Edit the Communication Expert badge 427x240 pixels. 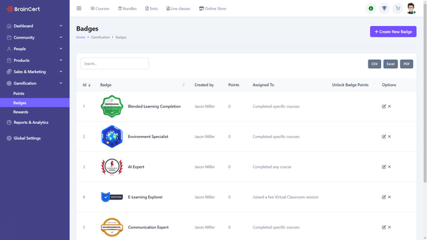click(x=384, y=227)
